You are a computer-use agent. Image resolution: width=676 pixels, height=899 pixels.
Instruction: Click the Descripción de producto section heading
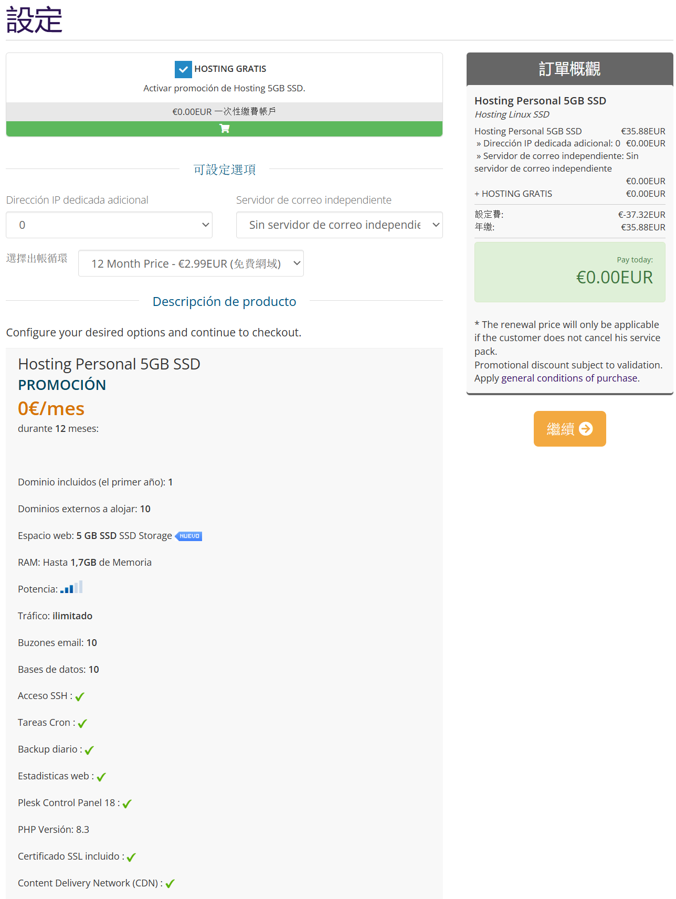[x=225, y=302]
